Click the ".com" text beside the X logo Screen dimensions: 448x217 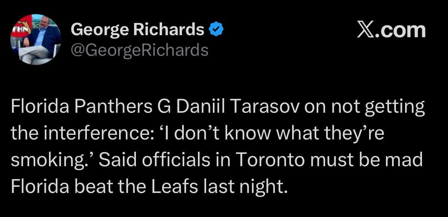400,30
